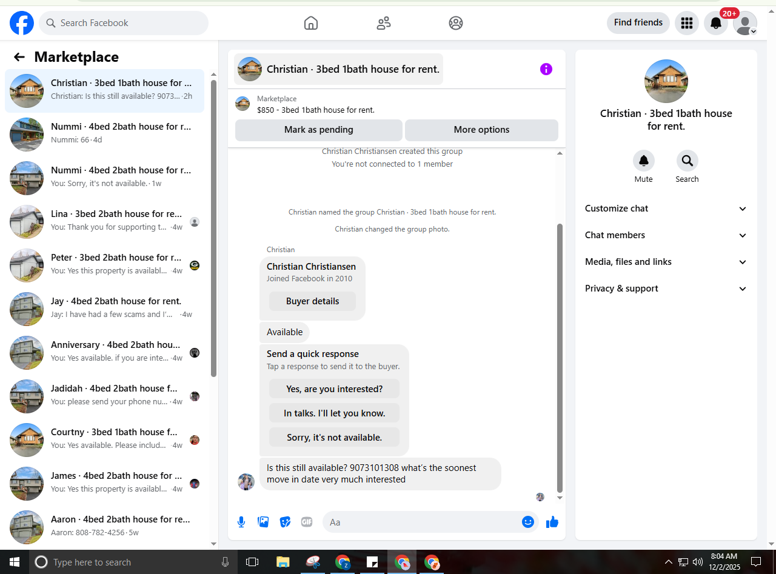Click the Facebook logo icon
The width and height of the screenshot is (776, 574).
22,23
